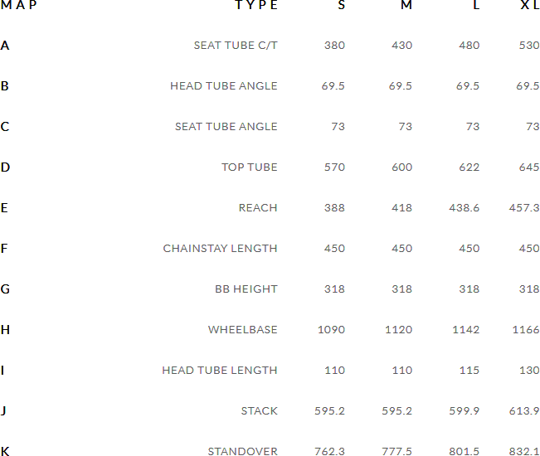The image size is (540, 456).
Task: Click the WHEELBASE row label
Action: (x=242, y=330)
